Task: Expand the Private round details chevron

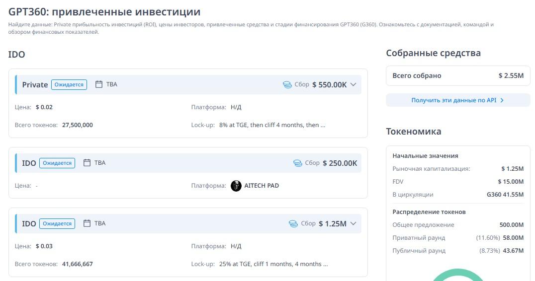Action: [354, 84]
